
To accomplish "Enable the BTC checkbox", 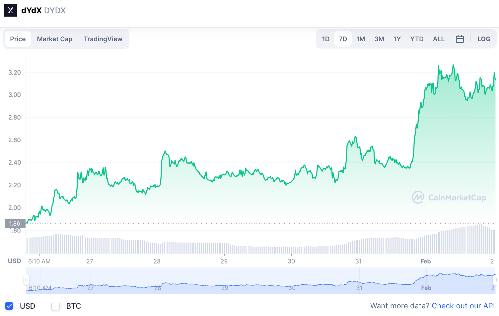I will [56, 306].
